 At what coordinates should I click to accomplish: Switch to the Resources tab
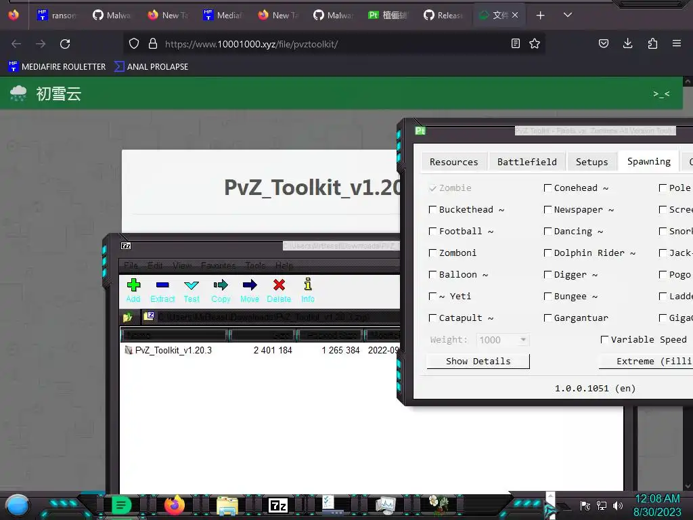[x=454, y=162]
